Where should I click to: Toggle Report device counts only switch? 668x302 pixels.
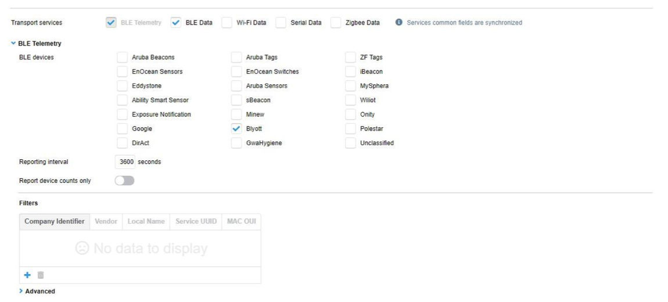[124, 181]
